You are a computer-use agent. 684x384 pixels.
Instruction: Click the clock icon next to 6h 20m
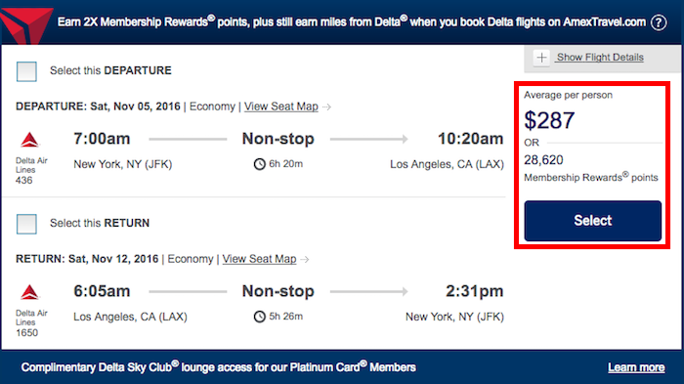(x=260, y=164)
